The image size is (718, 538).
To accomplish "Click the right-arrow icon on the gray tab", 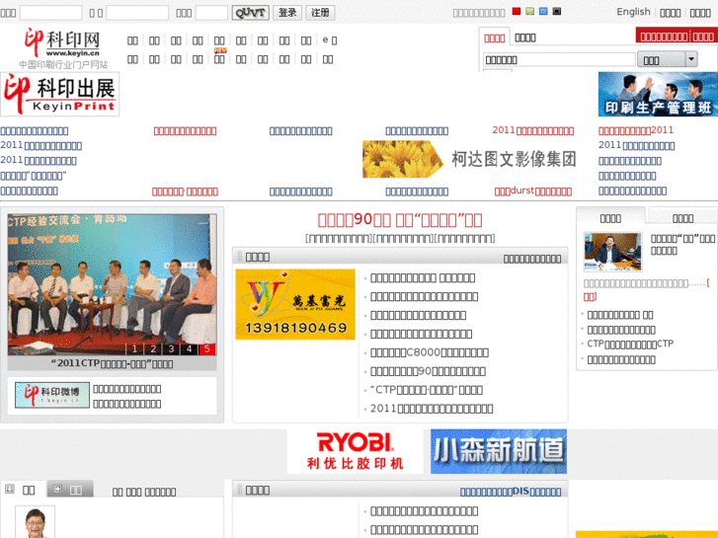I will [57, 489].
